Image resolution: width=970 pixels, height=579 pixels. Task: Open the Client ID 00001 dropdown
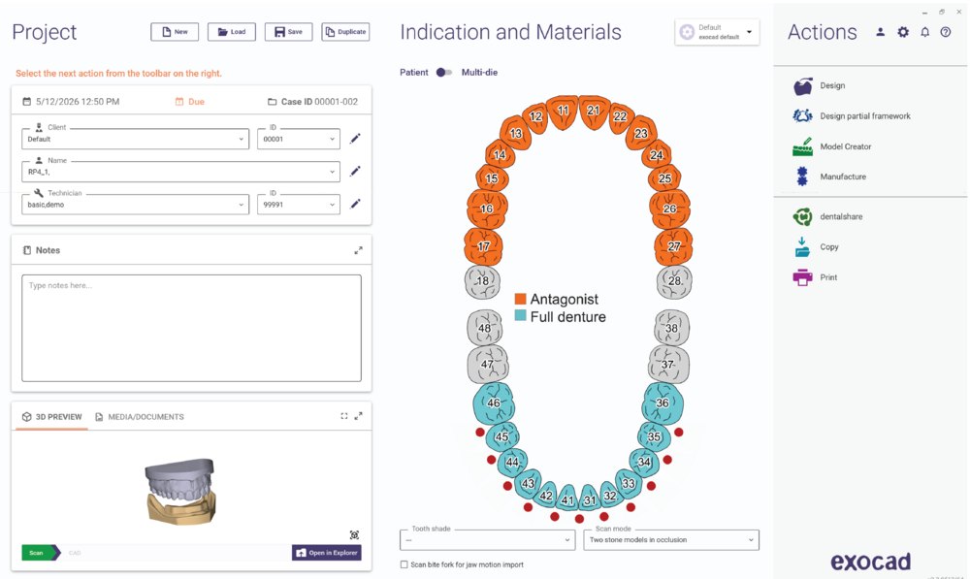click(299, 140)
